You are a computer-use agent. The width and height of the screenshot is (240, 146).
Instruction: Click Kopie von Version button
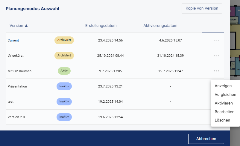pyautogui.click(x=202, y=8)
